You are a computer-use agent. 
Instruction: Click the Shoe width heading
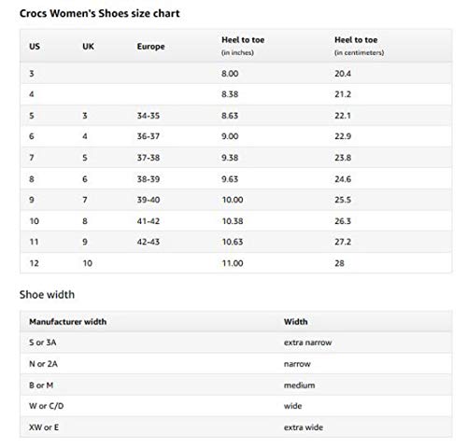[x=47, y=295]
